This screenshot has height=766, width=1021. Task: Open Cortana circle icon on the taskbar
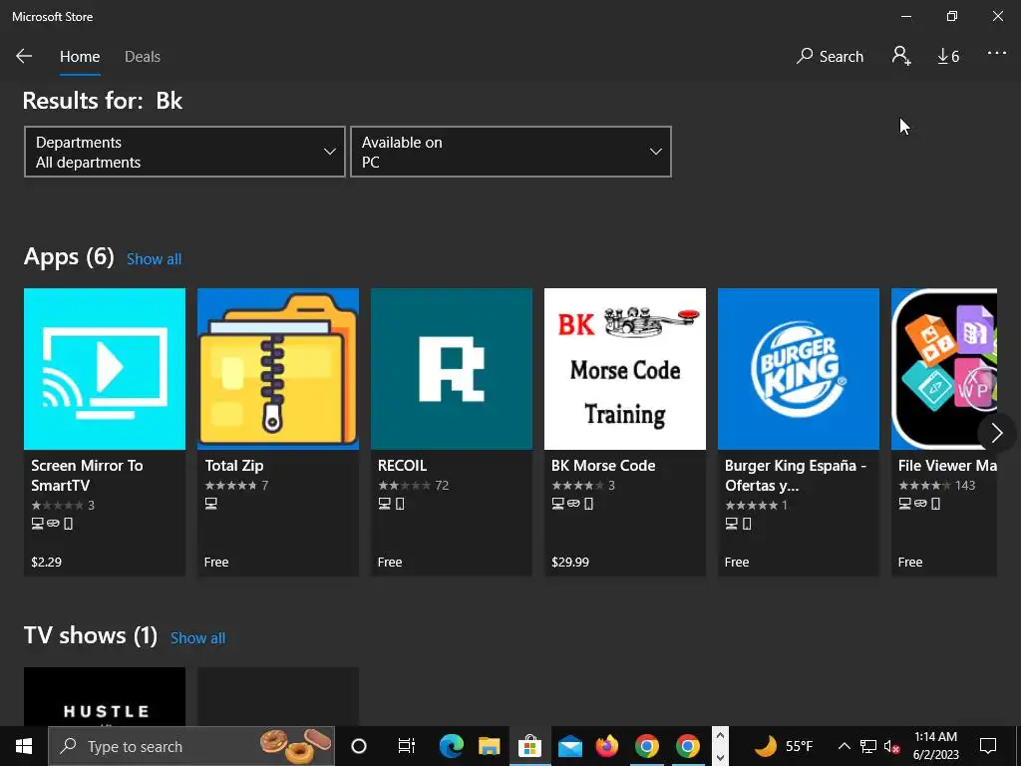coord(359,746)
